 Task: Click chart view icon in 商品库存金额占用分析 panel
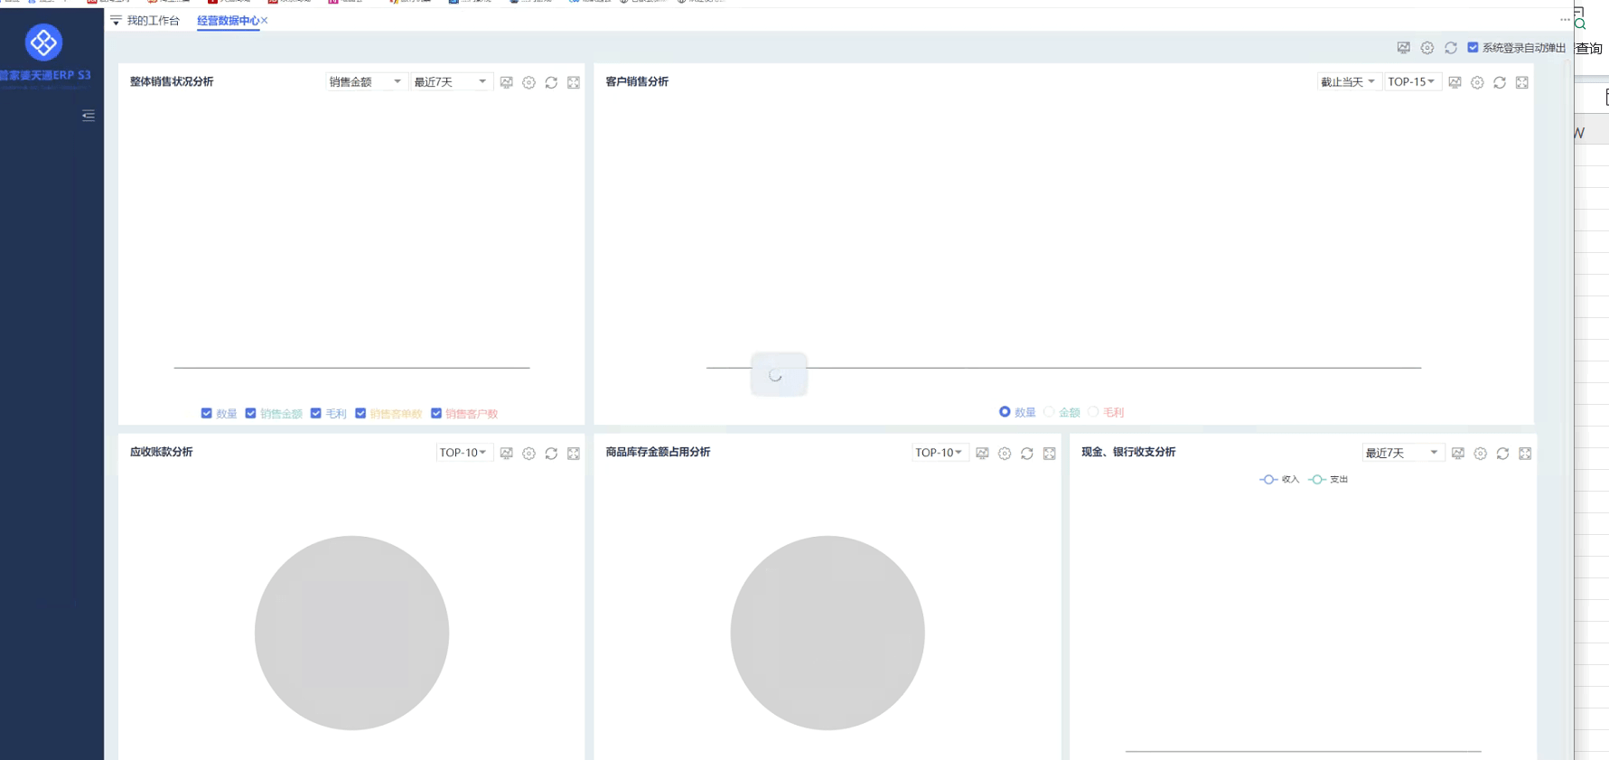[982, 454]
